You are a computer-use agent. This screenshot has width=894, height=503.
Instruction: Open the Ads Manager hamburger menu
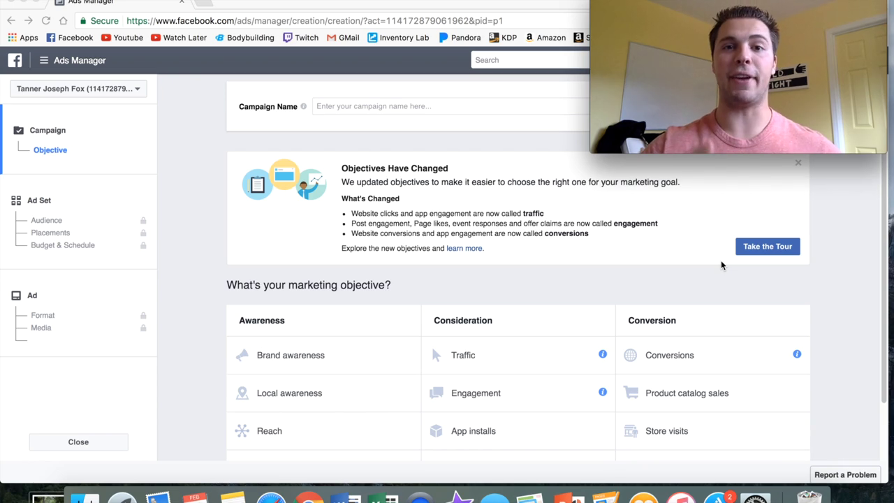[44, 60]
